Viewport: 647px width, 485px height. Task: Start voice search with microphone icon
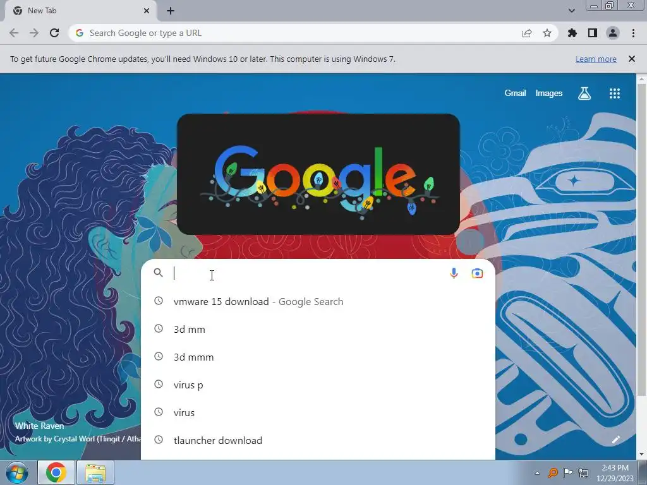[454, 273]
